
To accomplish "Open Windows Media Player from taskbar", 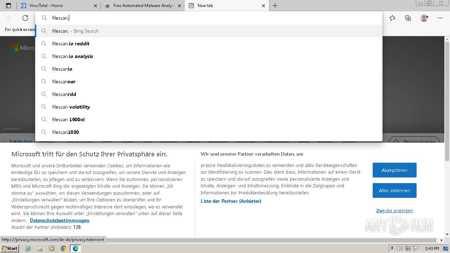I will click(52, 248).
